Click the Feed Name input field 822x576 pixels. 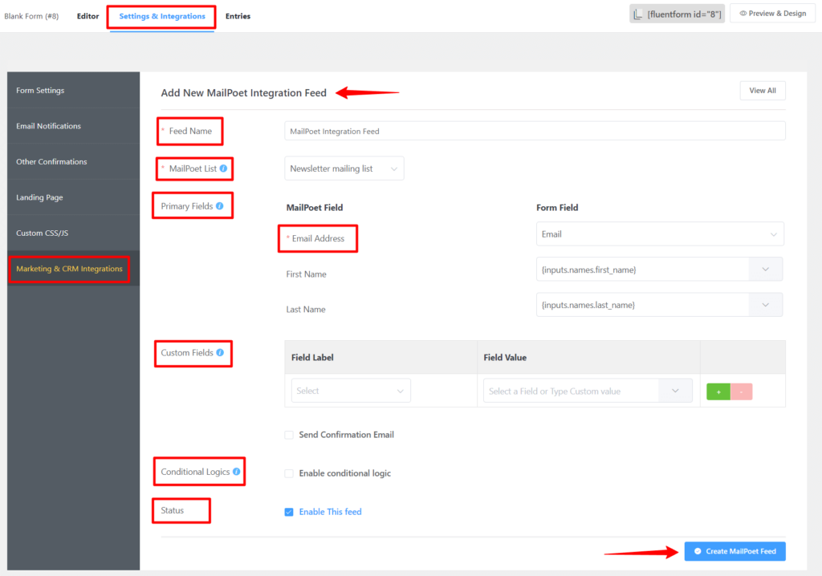click(534, 130)
